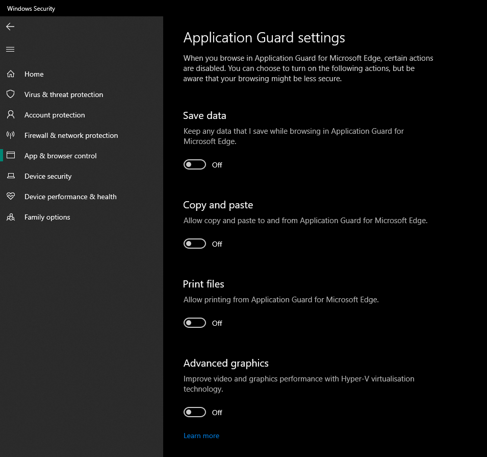487x457 pixels.
Task: Click the Device security laptop icon
Action: (x=10, y=176)
